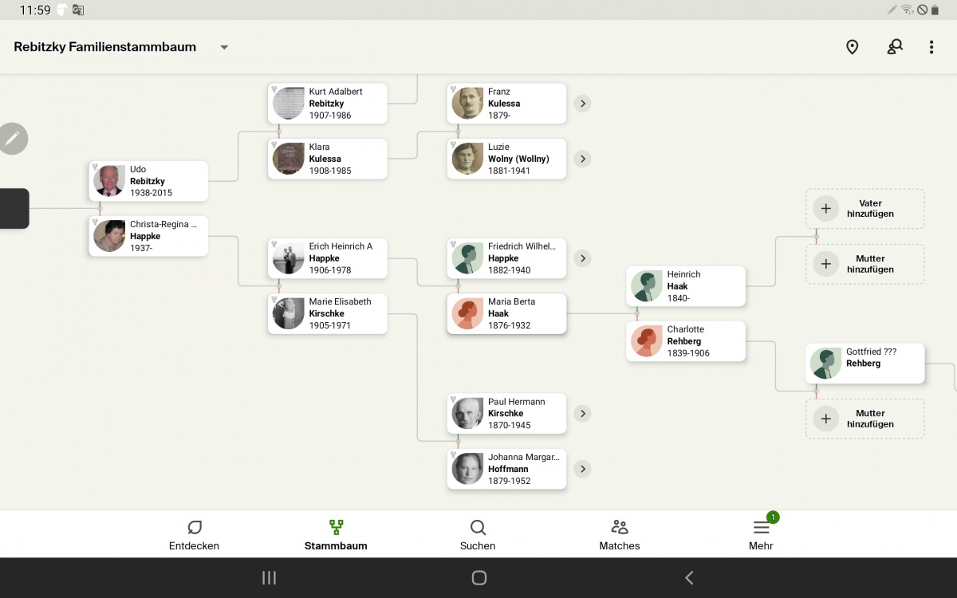Screen dimensions: 957x598
Task: Tap the person search icon
Action: (x=894, y=47)
